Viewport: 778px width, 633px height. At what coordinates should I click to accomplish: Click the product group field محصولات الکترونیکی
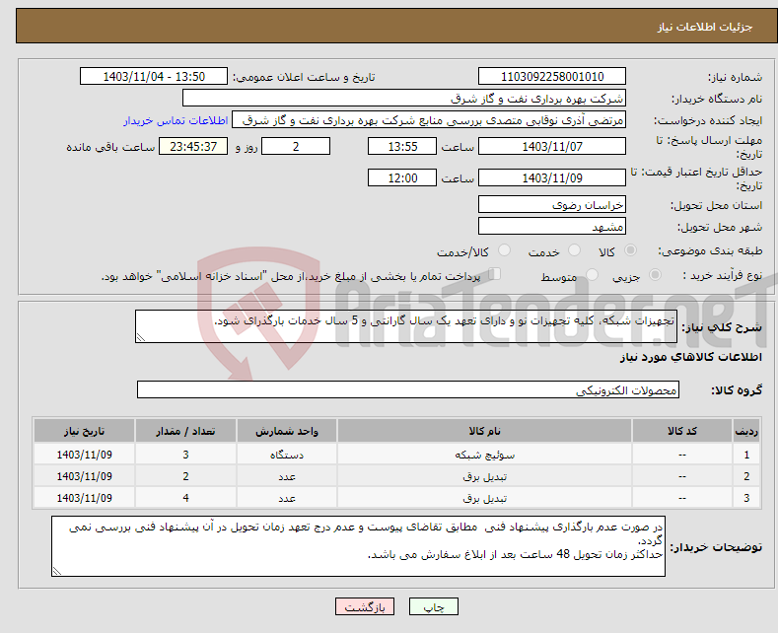pyautogui.click(x=408, y=389)
